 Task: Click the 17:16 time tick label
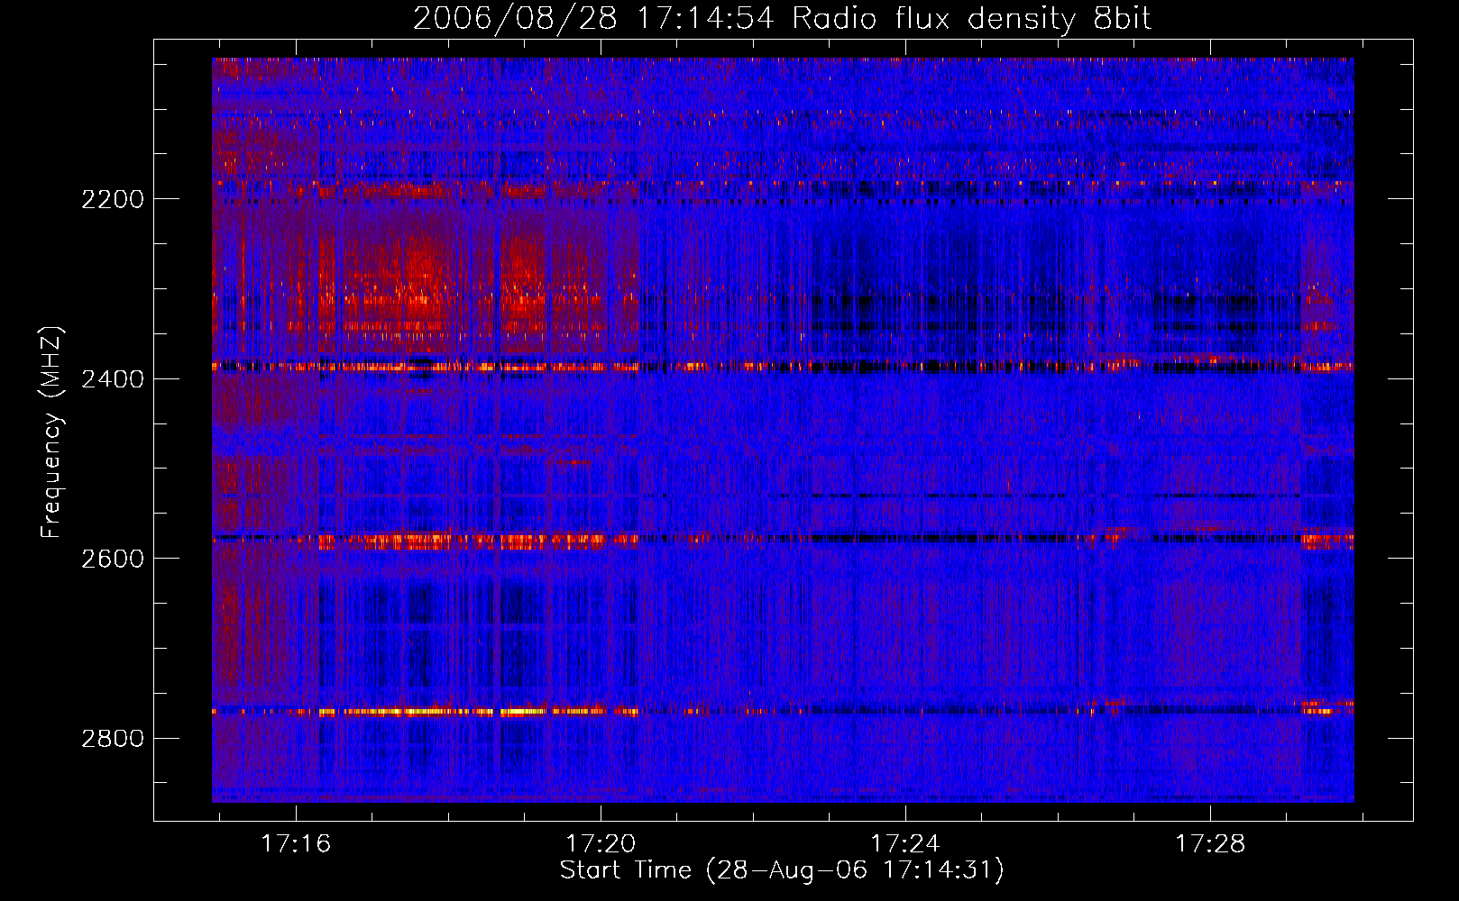click(x=296, y=844)
